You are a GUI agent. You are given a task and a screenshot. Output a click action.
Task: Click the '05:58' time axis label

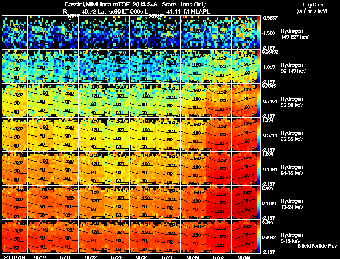(244, 257)
